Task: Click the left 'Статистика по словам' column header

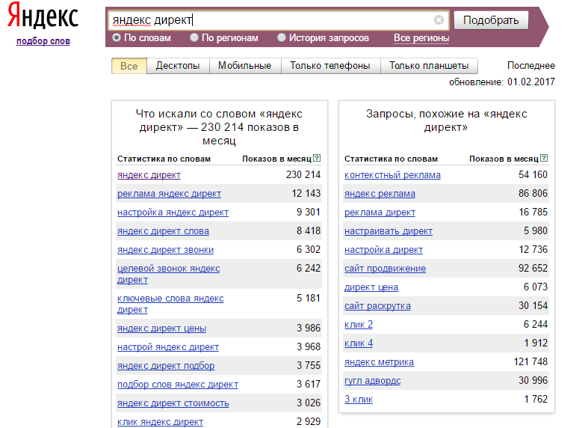Action: [x=164, y=159]
